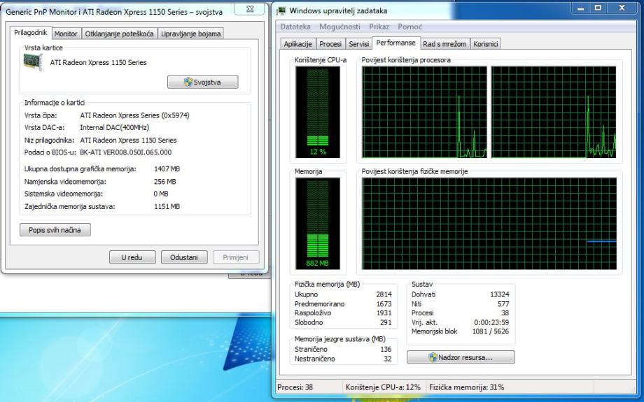Open the Datoteka menu

(295, 27)
